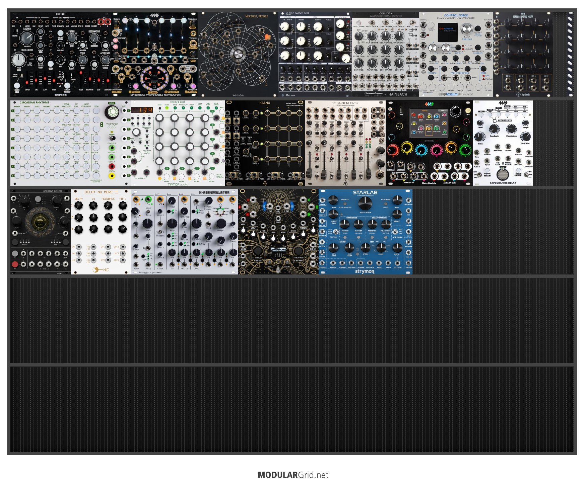587x482 pixels.
Task: Click the Spherical Wavetable Navigator LED ring
Action: pyautogui.click(x=154, y=78)
